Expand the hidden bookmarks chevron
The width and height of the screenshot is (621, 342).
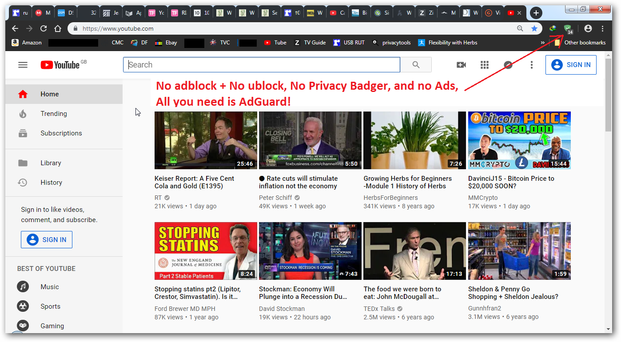(x=542, y=43)
